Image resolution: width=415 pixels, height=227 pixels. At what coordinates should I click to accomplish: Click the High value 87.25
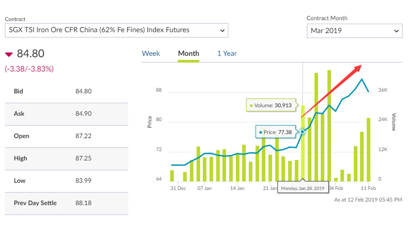click(x=83, y=158)
